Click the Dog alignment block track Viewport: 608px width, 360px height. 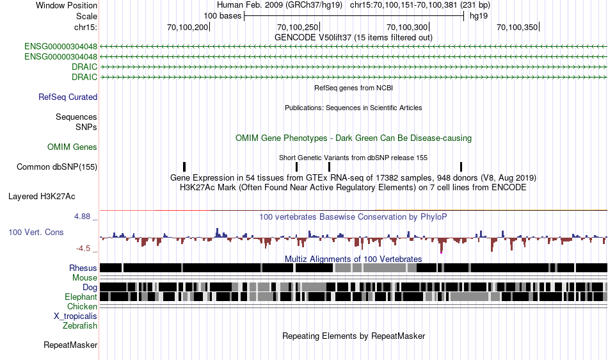(353, 287)
